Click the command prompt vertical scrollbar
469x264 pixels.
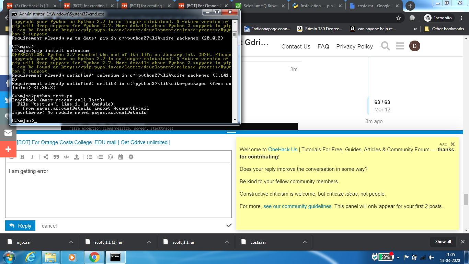[235, 76]
